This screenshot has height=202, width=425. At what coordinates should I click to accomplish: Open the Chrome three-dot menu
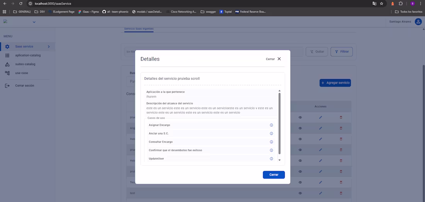(420, 3)
